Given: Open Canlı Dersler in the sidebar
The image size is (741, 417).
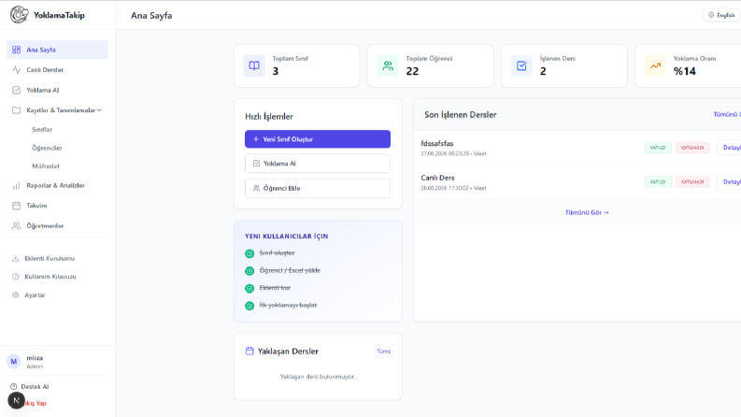Looking at the screenshot, I should coord(57,70).
